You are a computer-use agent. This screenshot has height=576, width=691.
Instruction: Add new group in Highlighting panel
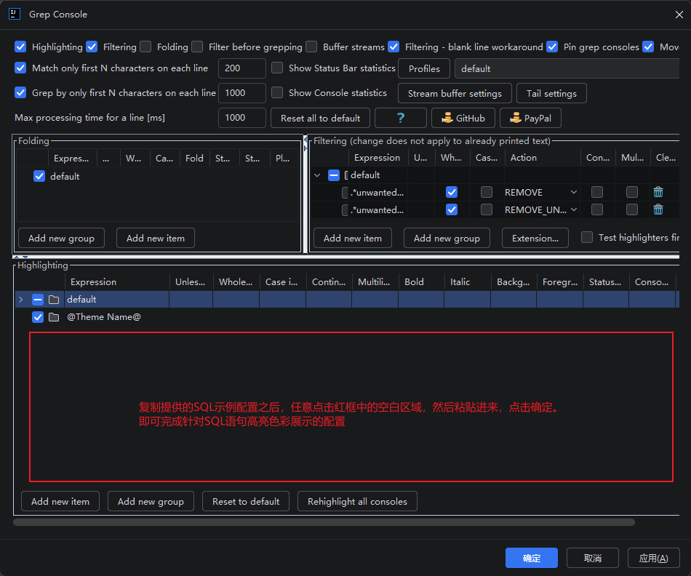point(151,502)
